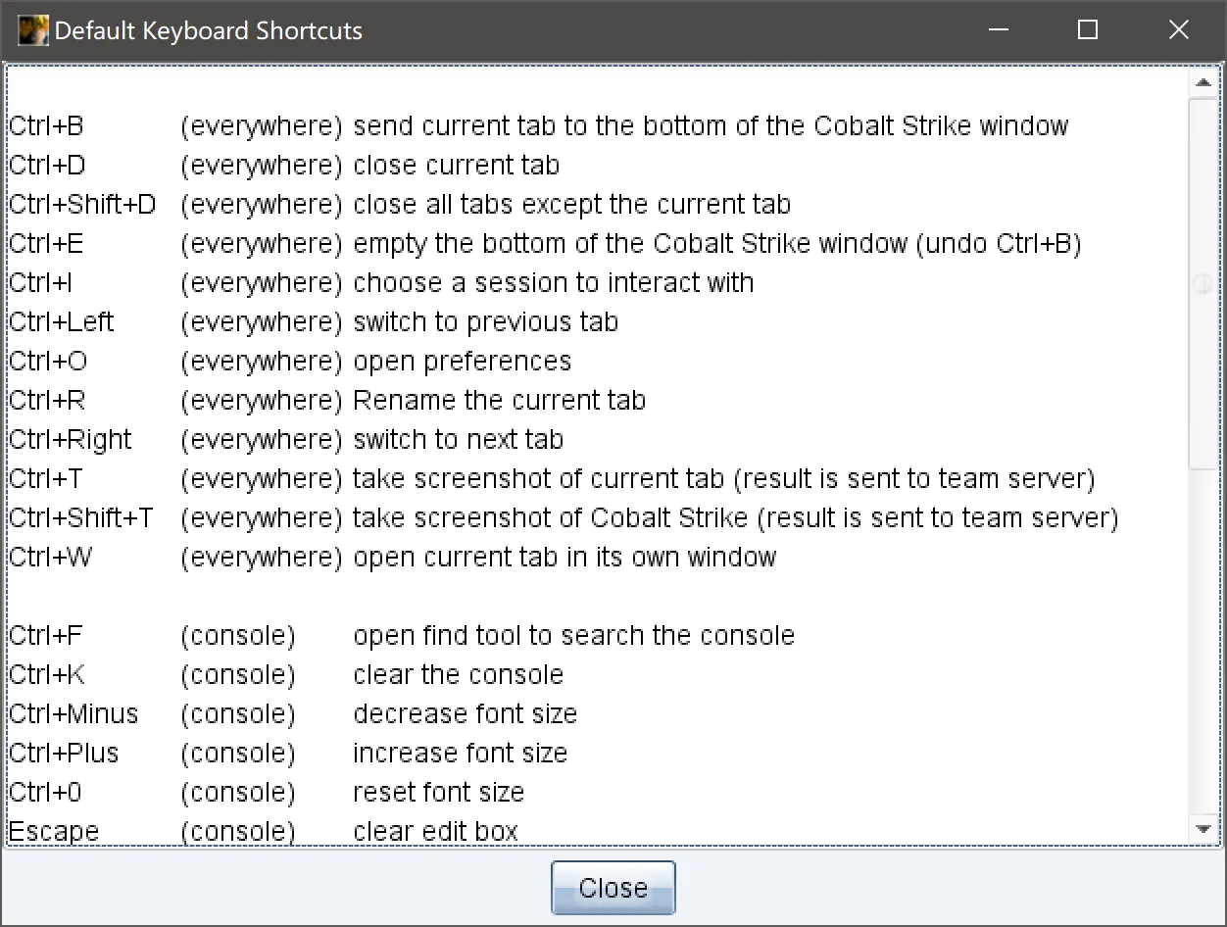This screenshot has height=927, width=1227.
Task: Select the Ctrl+Shift+D shortcut text
Action: 82,205
